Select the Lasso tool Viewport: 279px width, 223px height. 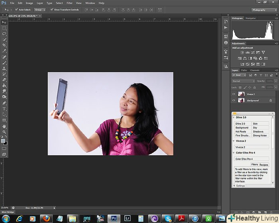pos(4,34)
